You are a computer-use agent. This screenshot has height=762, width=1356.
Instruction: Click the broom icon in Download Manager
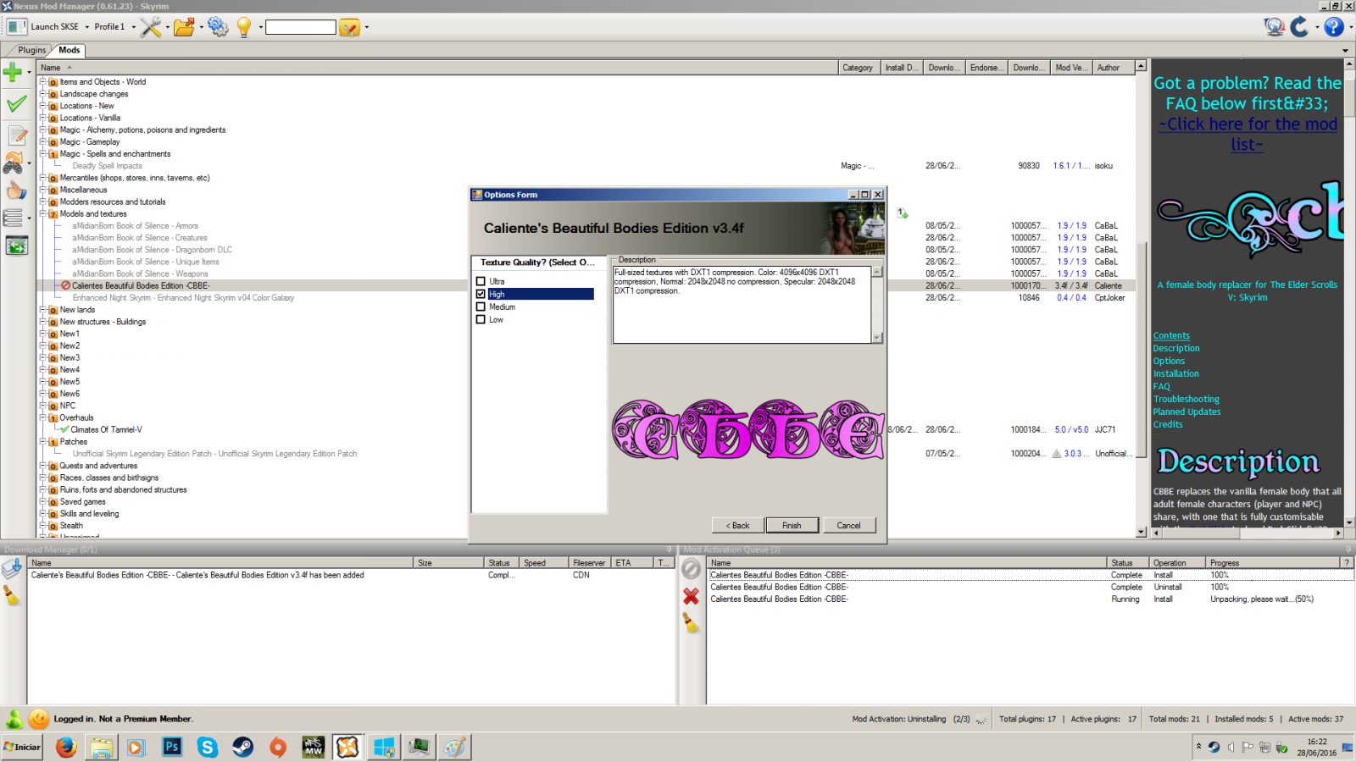pyautogui.click(x=12, y=598)
